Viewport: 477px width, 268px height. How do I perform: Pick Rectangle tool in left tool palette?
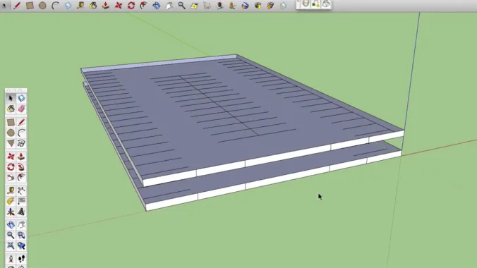(x=11, y=122)
